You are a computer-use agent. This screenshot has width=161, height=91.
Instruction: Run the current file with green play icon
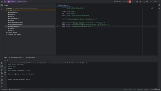tap(124, 2)
